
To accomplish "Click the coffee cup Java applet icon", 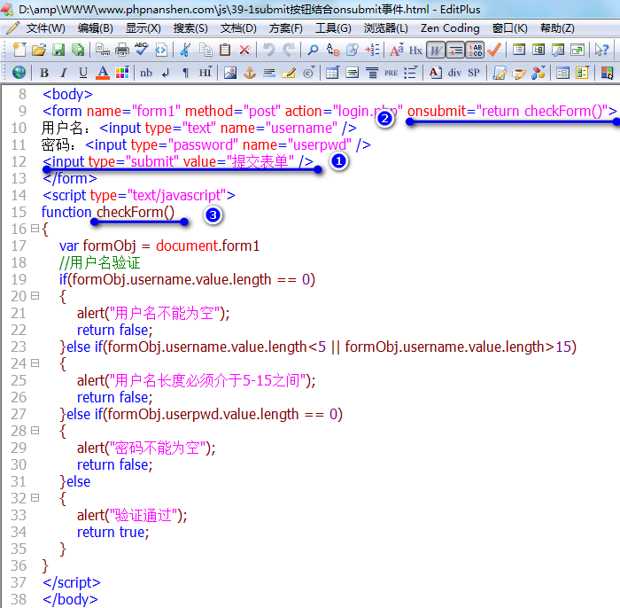I will [x=519, y=73].
